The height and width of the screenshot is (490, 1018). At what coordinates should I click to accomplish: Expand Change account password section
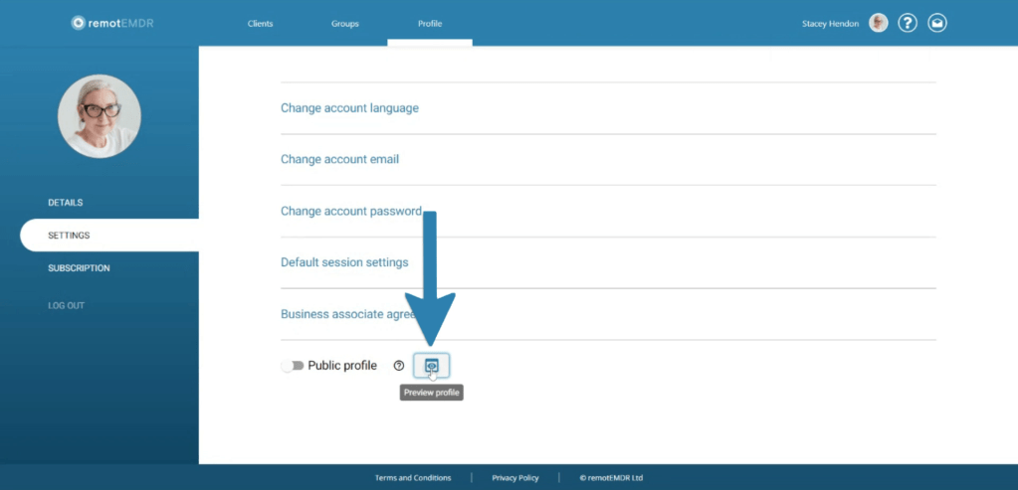click(350, 211)
